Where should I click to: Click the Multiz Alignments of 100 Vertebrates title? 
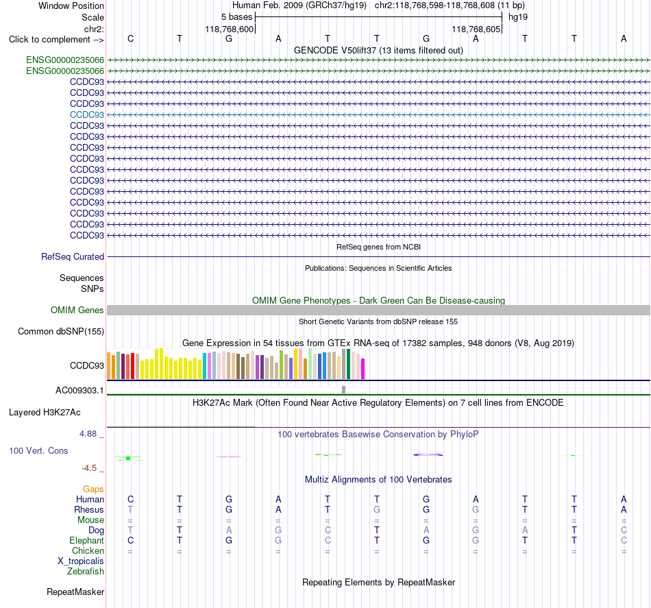tap(378, 479)
